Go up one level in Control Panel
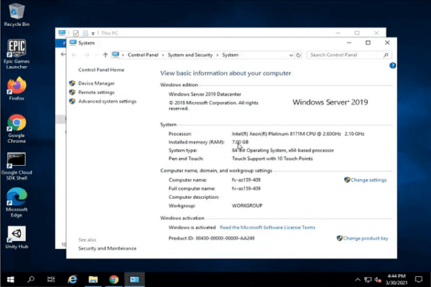This screenshot has height=287, width=431. coord(106,55)
